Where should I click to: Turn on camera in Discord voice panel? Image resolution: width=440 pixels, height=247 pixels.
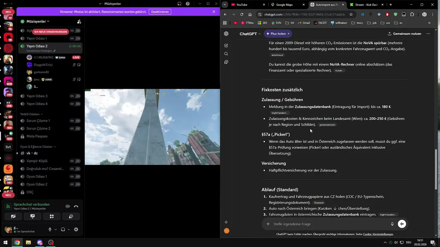coord(13,216)
